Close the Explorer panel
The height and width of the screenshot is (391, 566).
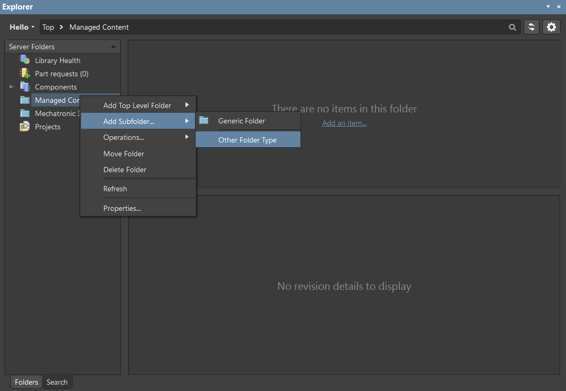coord(559,6)
